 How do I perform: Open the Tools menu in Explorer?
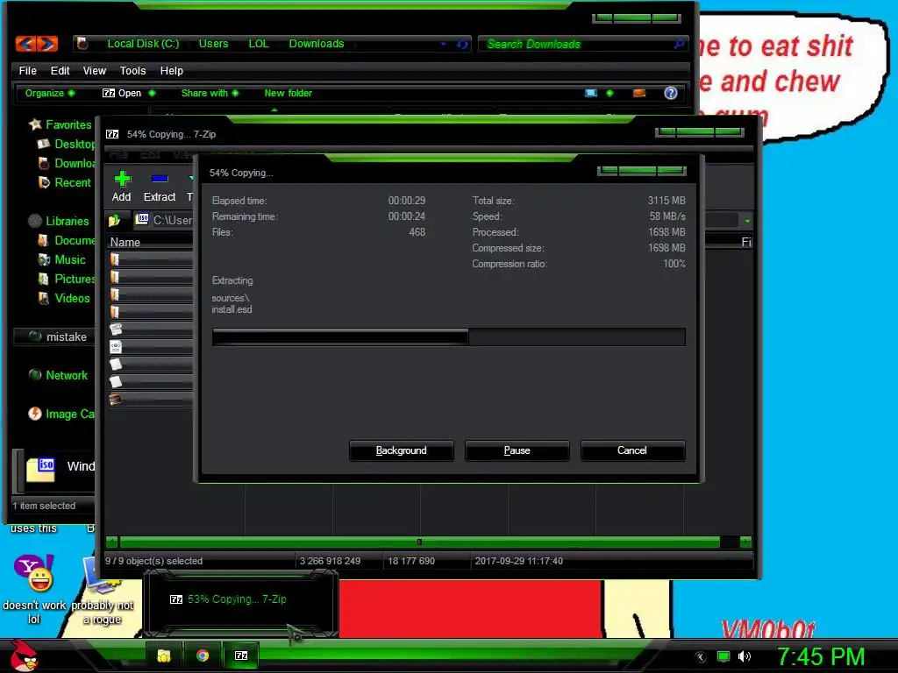click(133, 70)
